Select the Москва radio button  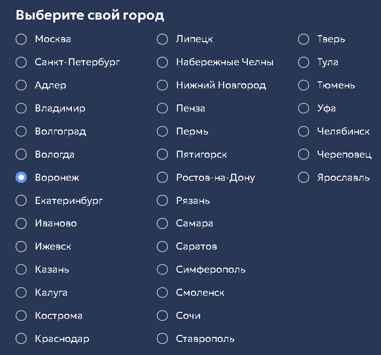tap(21, 39)
